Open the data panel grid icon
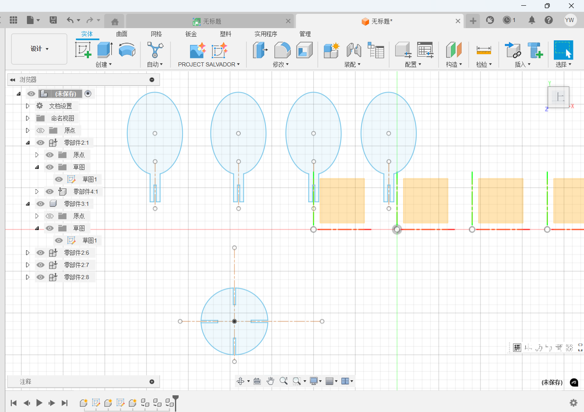Image resolution: width=584 pixels, height=412 pixels. pyautogui.click(x=13, y=20)
